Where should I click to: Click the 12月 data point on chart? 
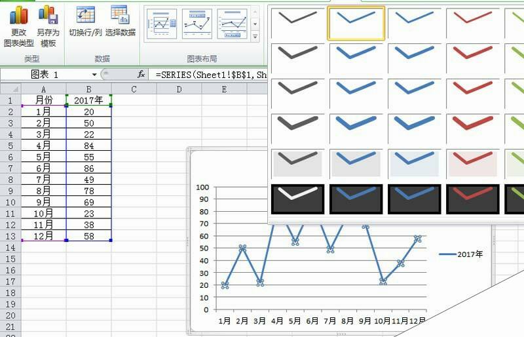[418, 239]
